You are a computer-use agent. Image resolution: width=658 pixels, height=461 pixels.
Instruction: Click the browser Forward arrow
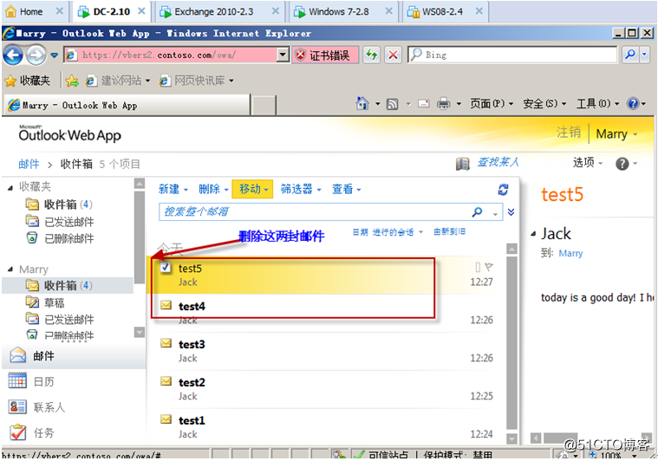coord(36,55)
